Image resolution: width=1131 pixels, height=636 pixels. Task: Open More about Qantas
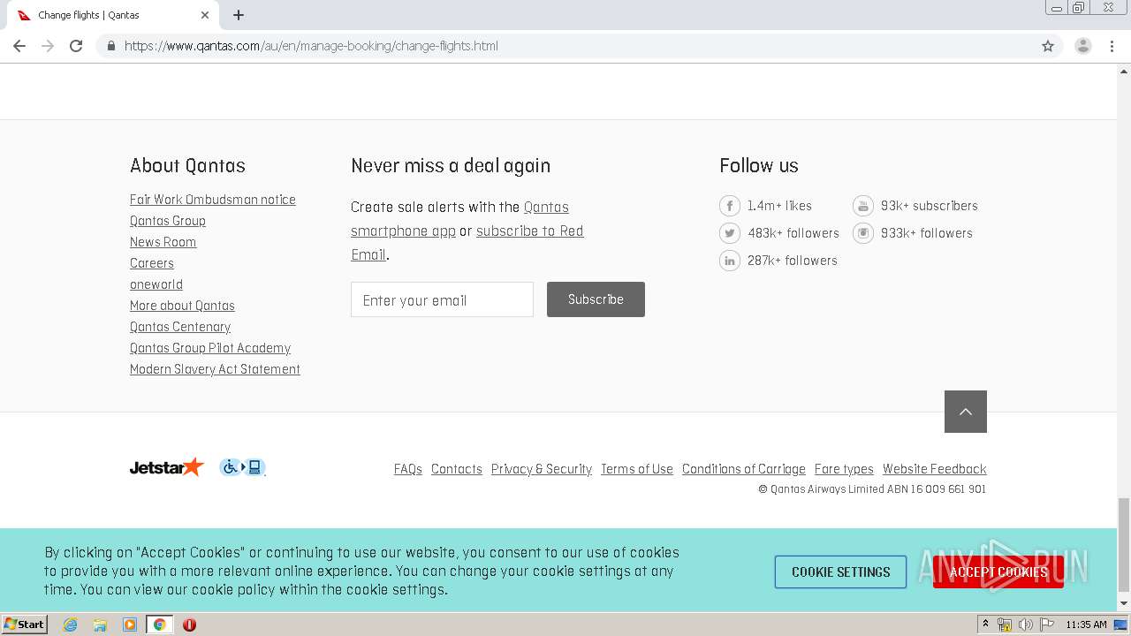coord(182,306)
